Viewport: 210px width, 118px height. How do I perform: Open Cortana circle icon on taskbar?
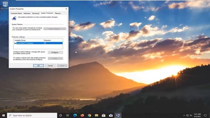pyautogui.click(x=61, y=115)
